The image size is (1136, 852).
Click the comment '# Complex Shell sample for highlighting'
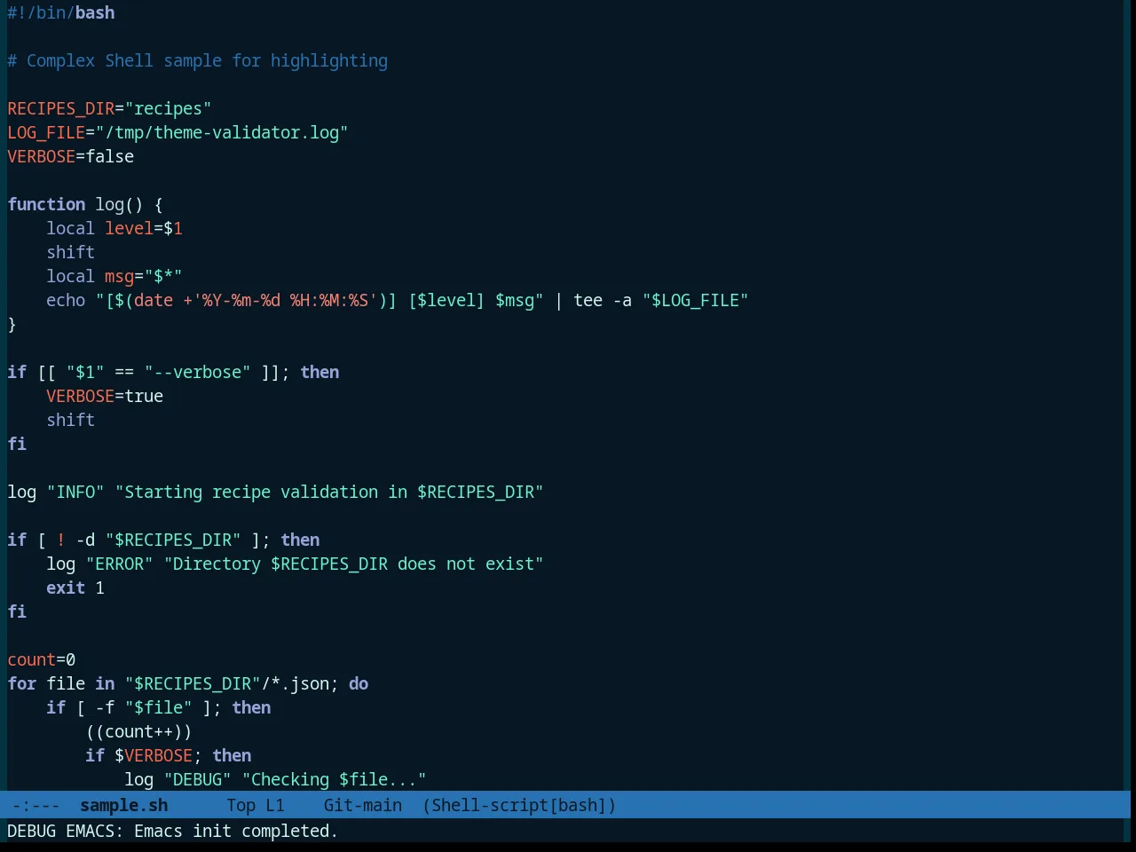[197, 60]
